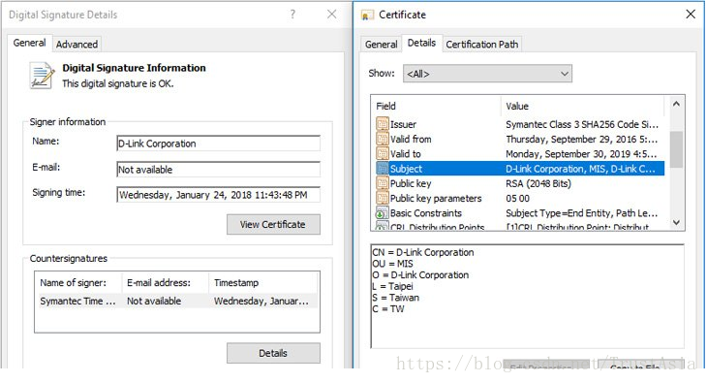Click the digital signature document icon
Screen dimensions: 707x383
42,76
